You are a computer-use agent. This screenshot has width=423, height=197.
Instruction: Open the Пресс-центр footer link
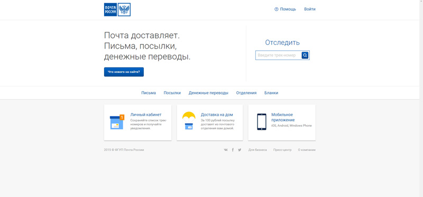282,150
